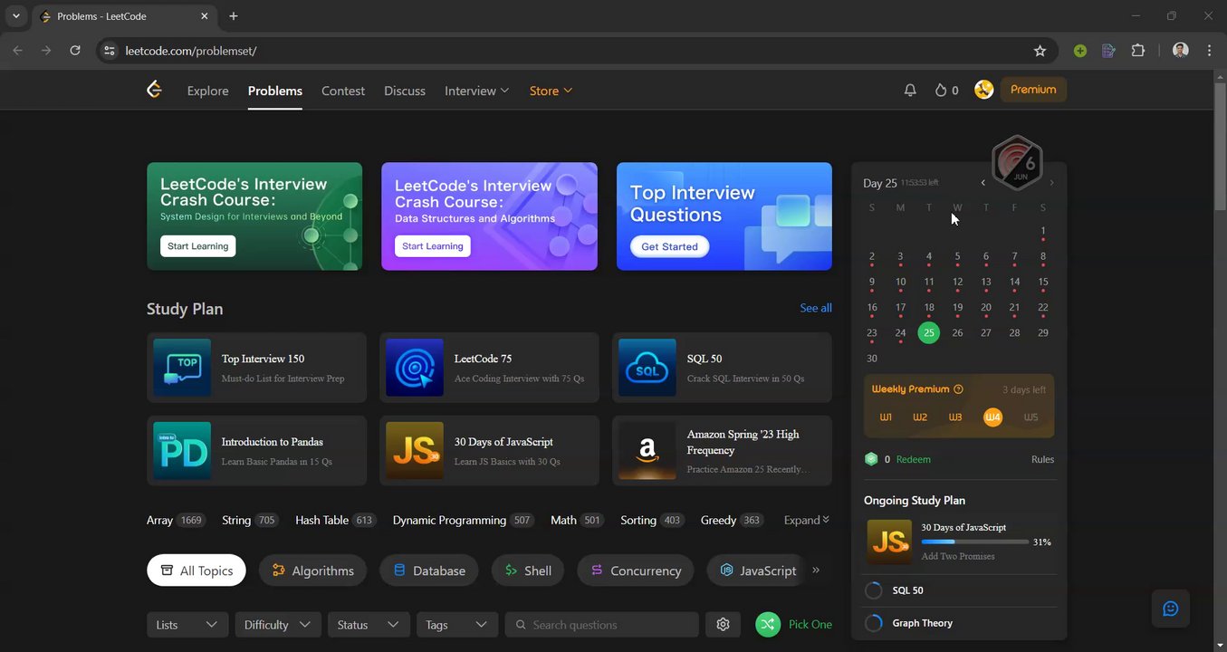Filter by the Database category
The width and height of the screenshot is (1227, 652).
click(429, 570)
